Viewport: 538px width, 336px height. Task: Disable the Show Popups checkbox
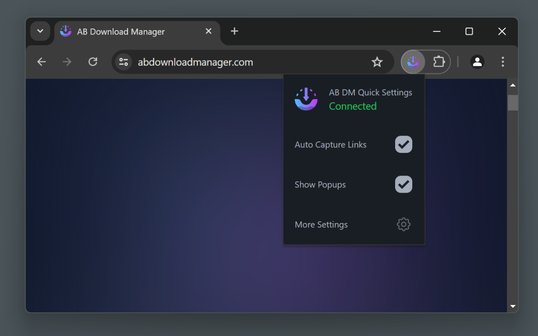pos(403,184)
